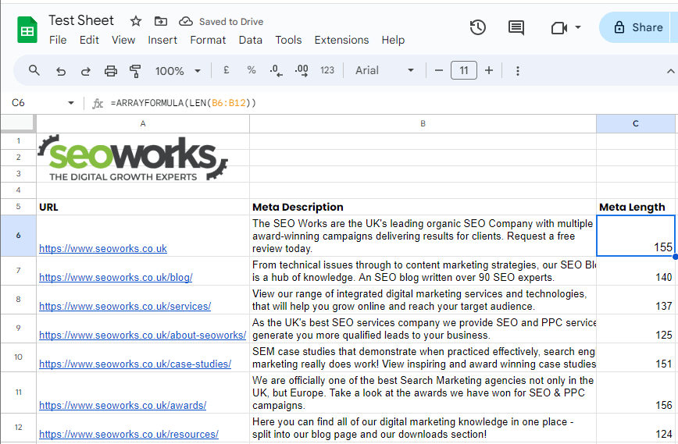Select the cell showing 140
This screenshot has height=444, width=678.
tap(636, 271)
